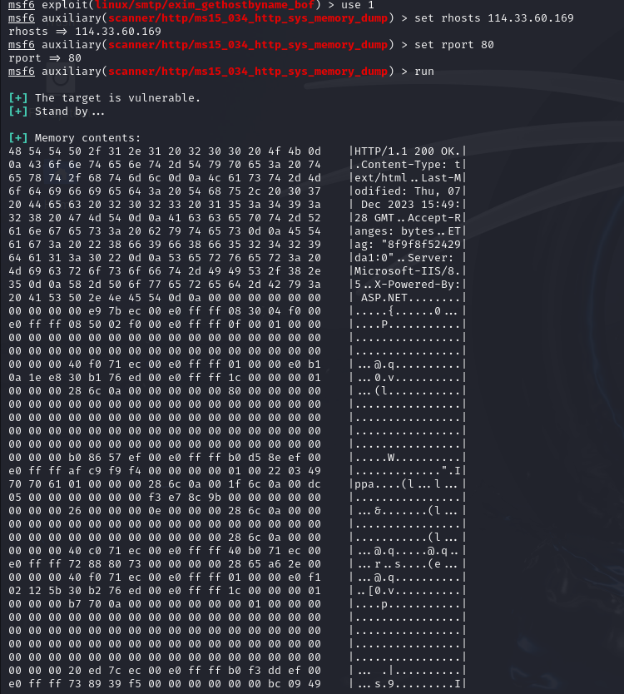Click the 'da1:0"..Server:' ASCII text
The width and height of the screenshot is (624, 694).
point(404,257)
